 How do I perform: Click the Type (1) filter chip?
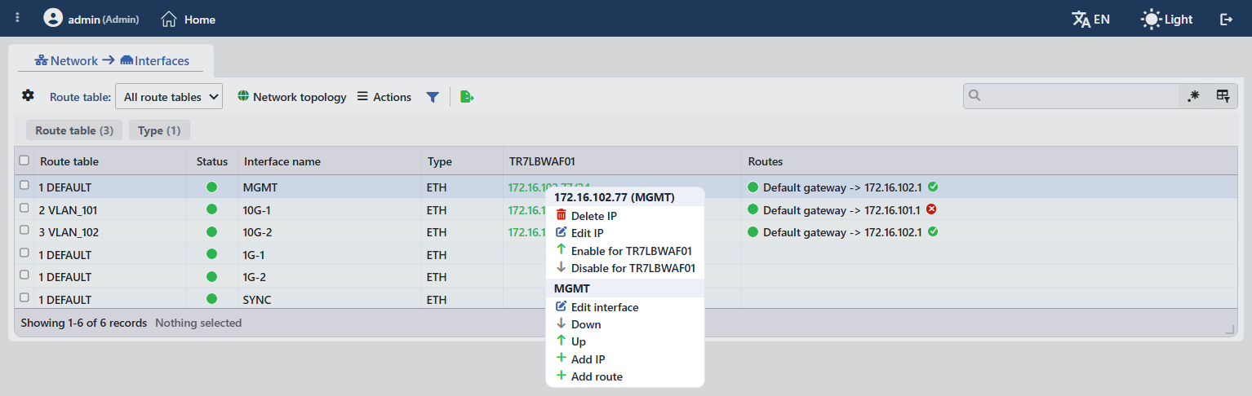(159, 130)
